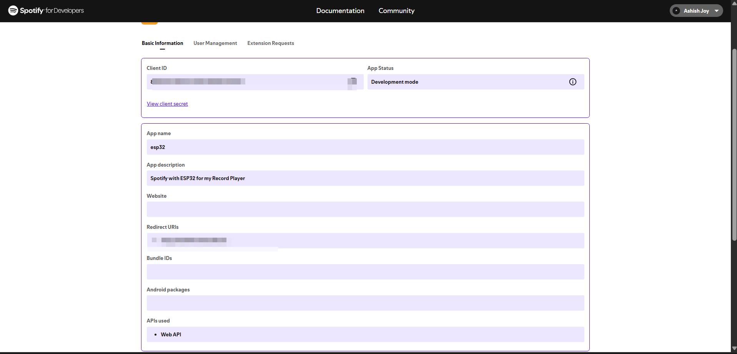
Task: Expand the Ashish Joy account dropdown arrow
Action: tap(717, 11)
